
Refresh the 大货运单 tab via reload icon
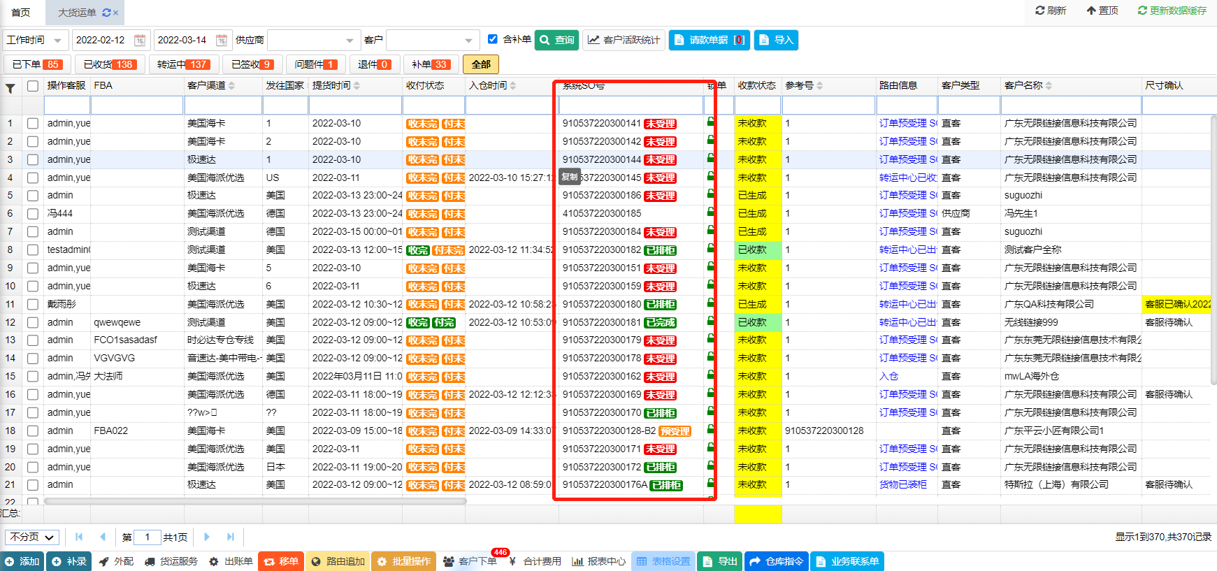tap(106, 13)
